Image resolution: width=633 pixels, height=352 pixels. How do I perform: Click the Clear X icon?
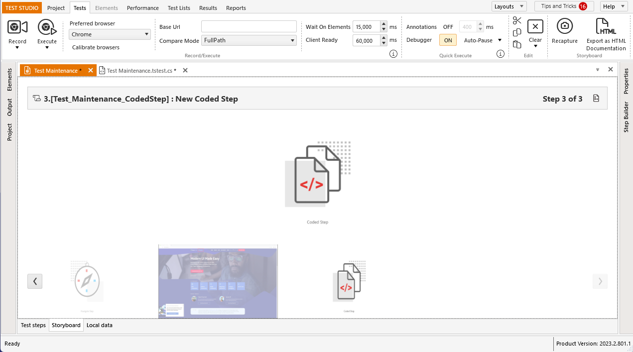(x=535, y=27)
